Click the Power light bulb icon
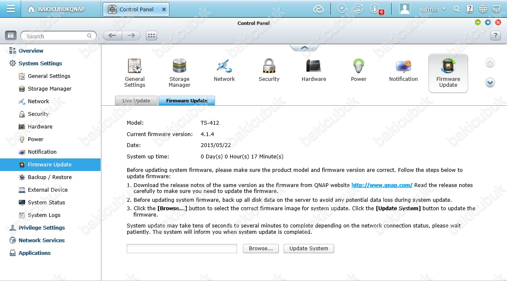 click(x=359, y=66)
